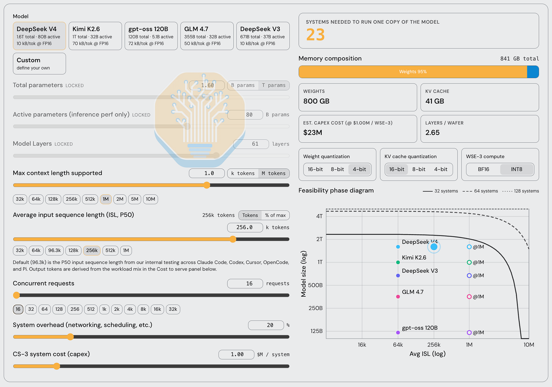Pick the gpt-oss 120B model card

tap(151, 36)
